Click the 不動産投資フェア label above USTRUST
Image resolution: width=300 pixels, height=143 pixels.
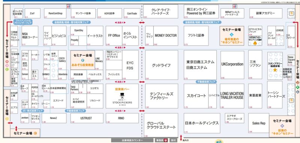tap(75, 111)
